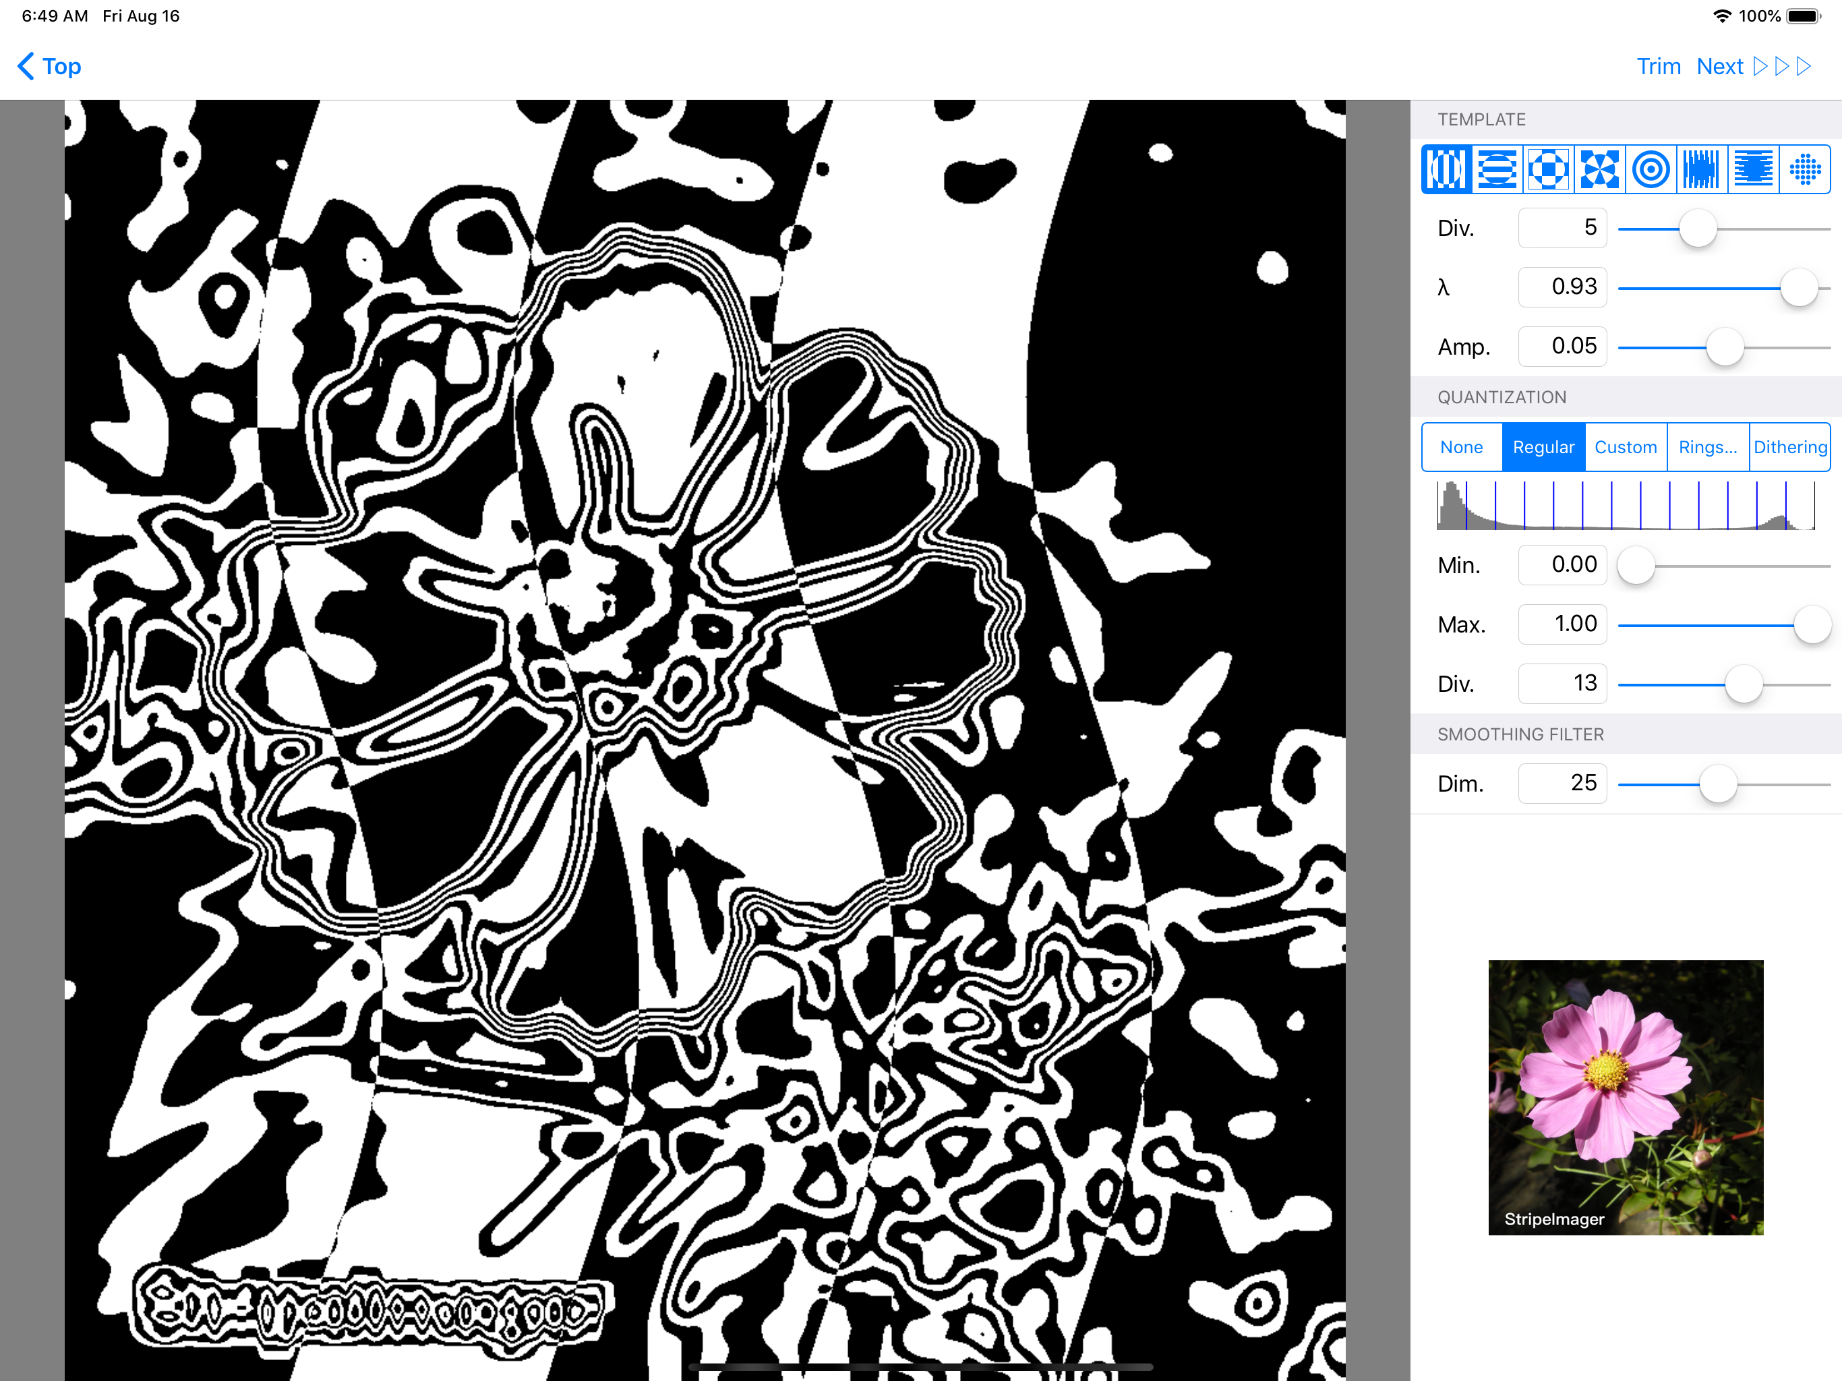
Task: Go back to Top screen
Action: point(50,67)
